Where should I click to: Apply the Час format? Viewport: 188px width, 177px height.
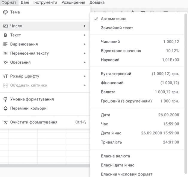pyautogui.click(x=137, y=124)
